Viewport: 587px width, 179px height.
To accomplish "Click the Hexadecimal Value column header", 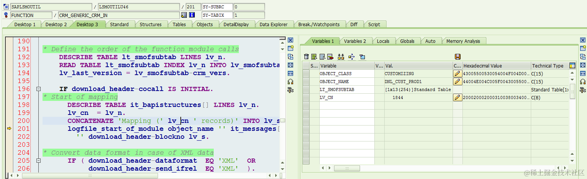I will 496,66.
